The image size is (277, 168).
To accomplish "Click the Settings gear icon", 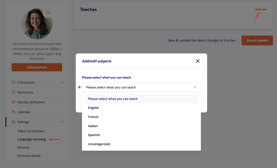I will coord(14,122).
